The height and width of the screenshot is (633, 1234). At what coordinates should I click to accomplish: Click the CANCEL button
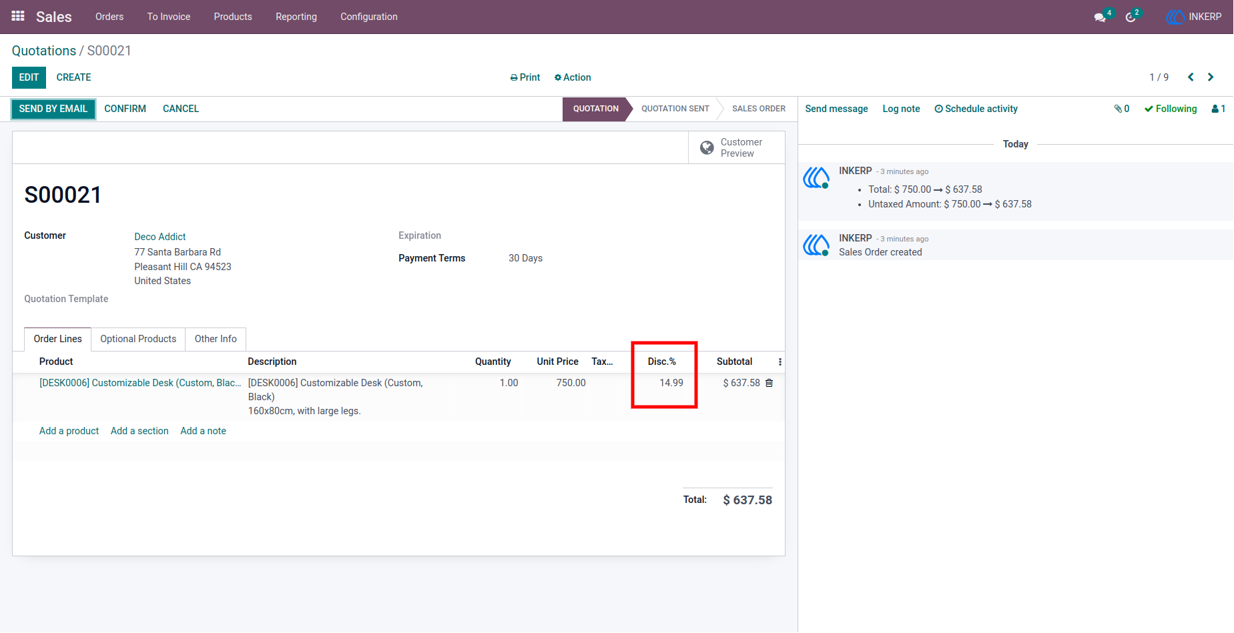(181, 109)
